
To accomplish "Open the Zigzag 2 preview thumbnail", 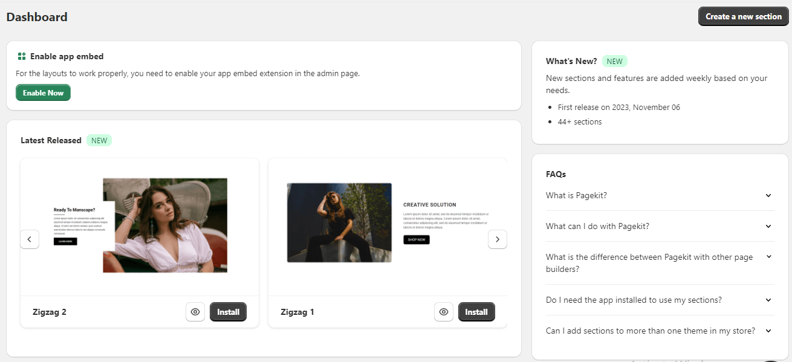I will (x=140, y=225).
